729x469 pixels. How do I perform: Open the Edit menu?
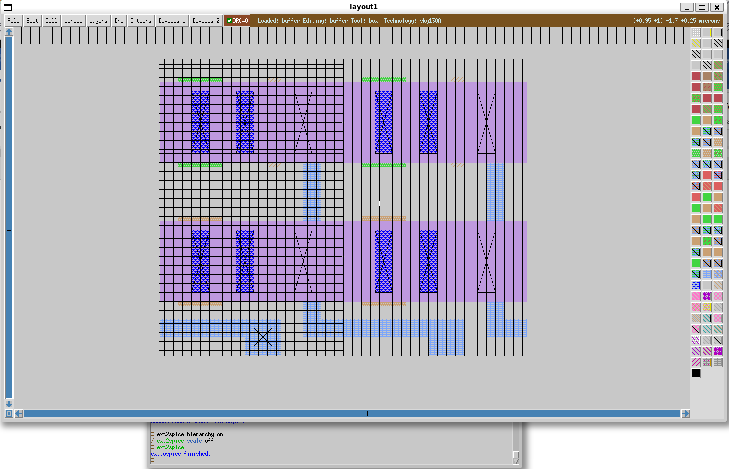32,21
